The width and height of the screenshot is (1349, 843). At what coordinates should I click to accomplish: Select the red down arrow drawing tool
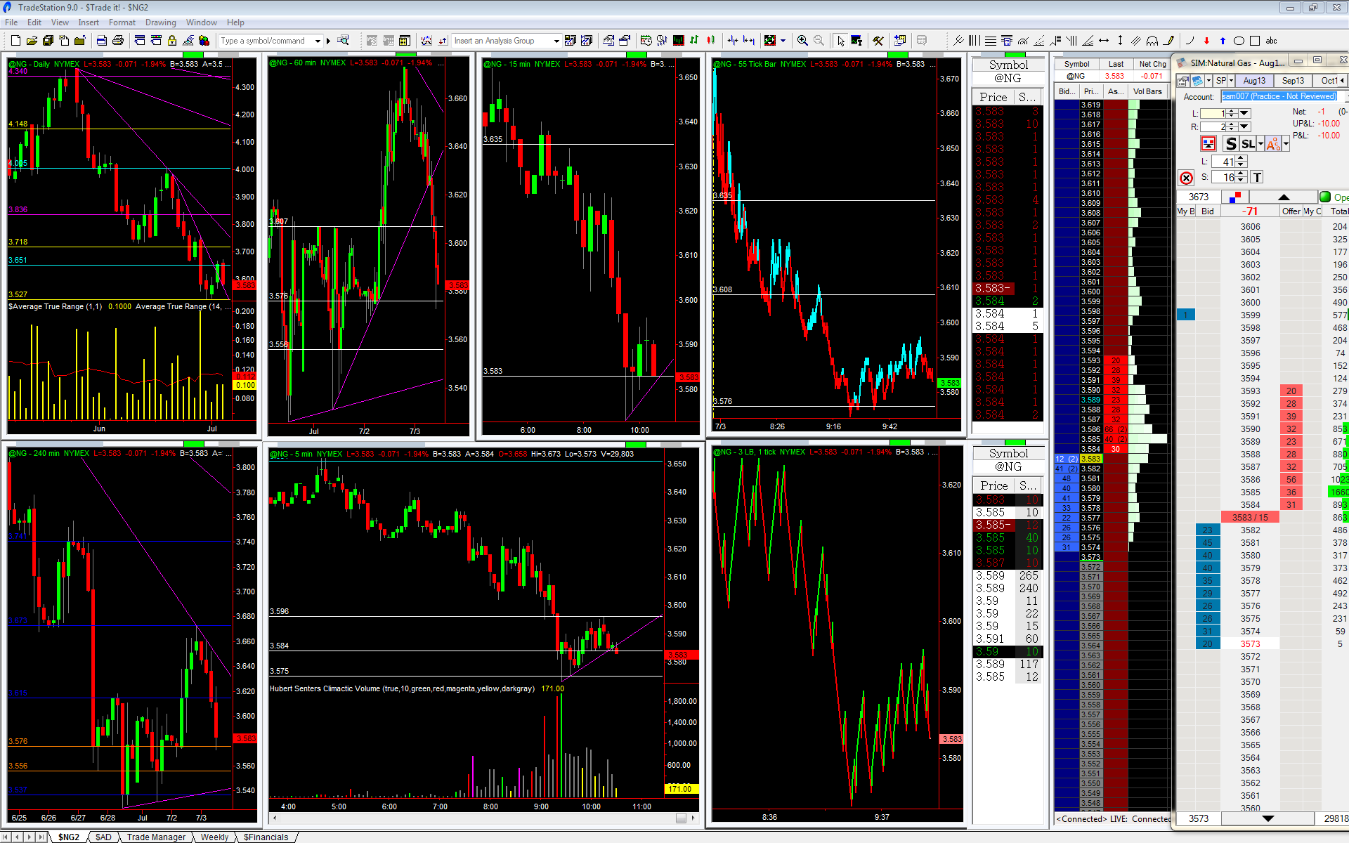click(1206, 41)
